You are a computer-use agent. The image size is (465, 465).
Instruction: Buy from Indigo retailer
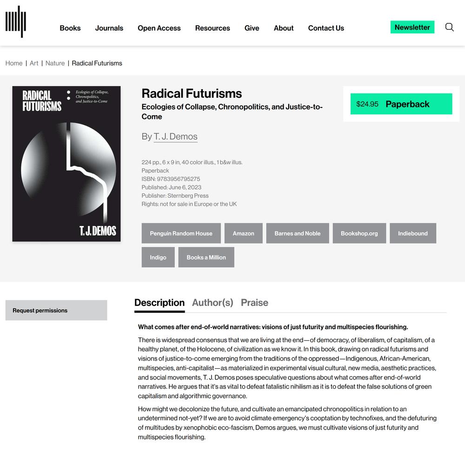pos(158,257)
